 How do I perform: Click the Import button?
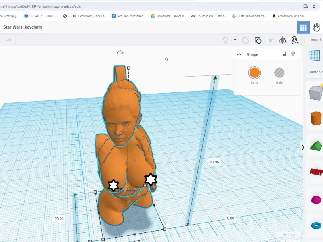315,40
